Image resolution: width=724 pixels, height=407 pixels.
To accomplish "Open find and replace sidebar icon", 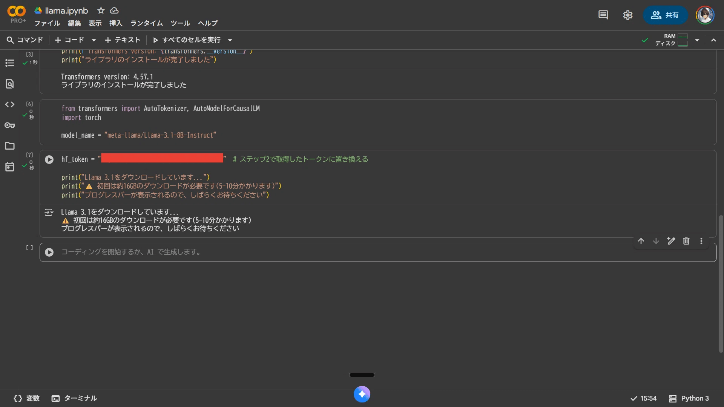I will tap(10, 84).
